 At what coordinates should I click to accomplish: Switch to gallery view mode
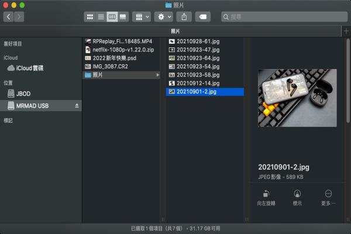click(x=123, y=17)
